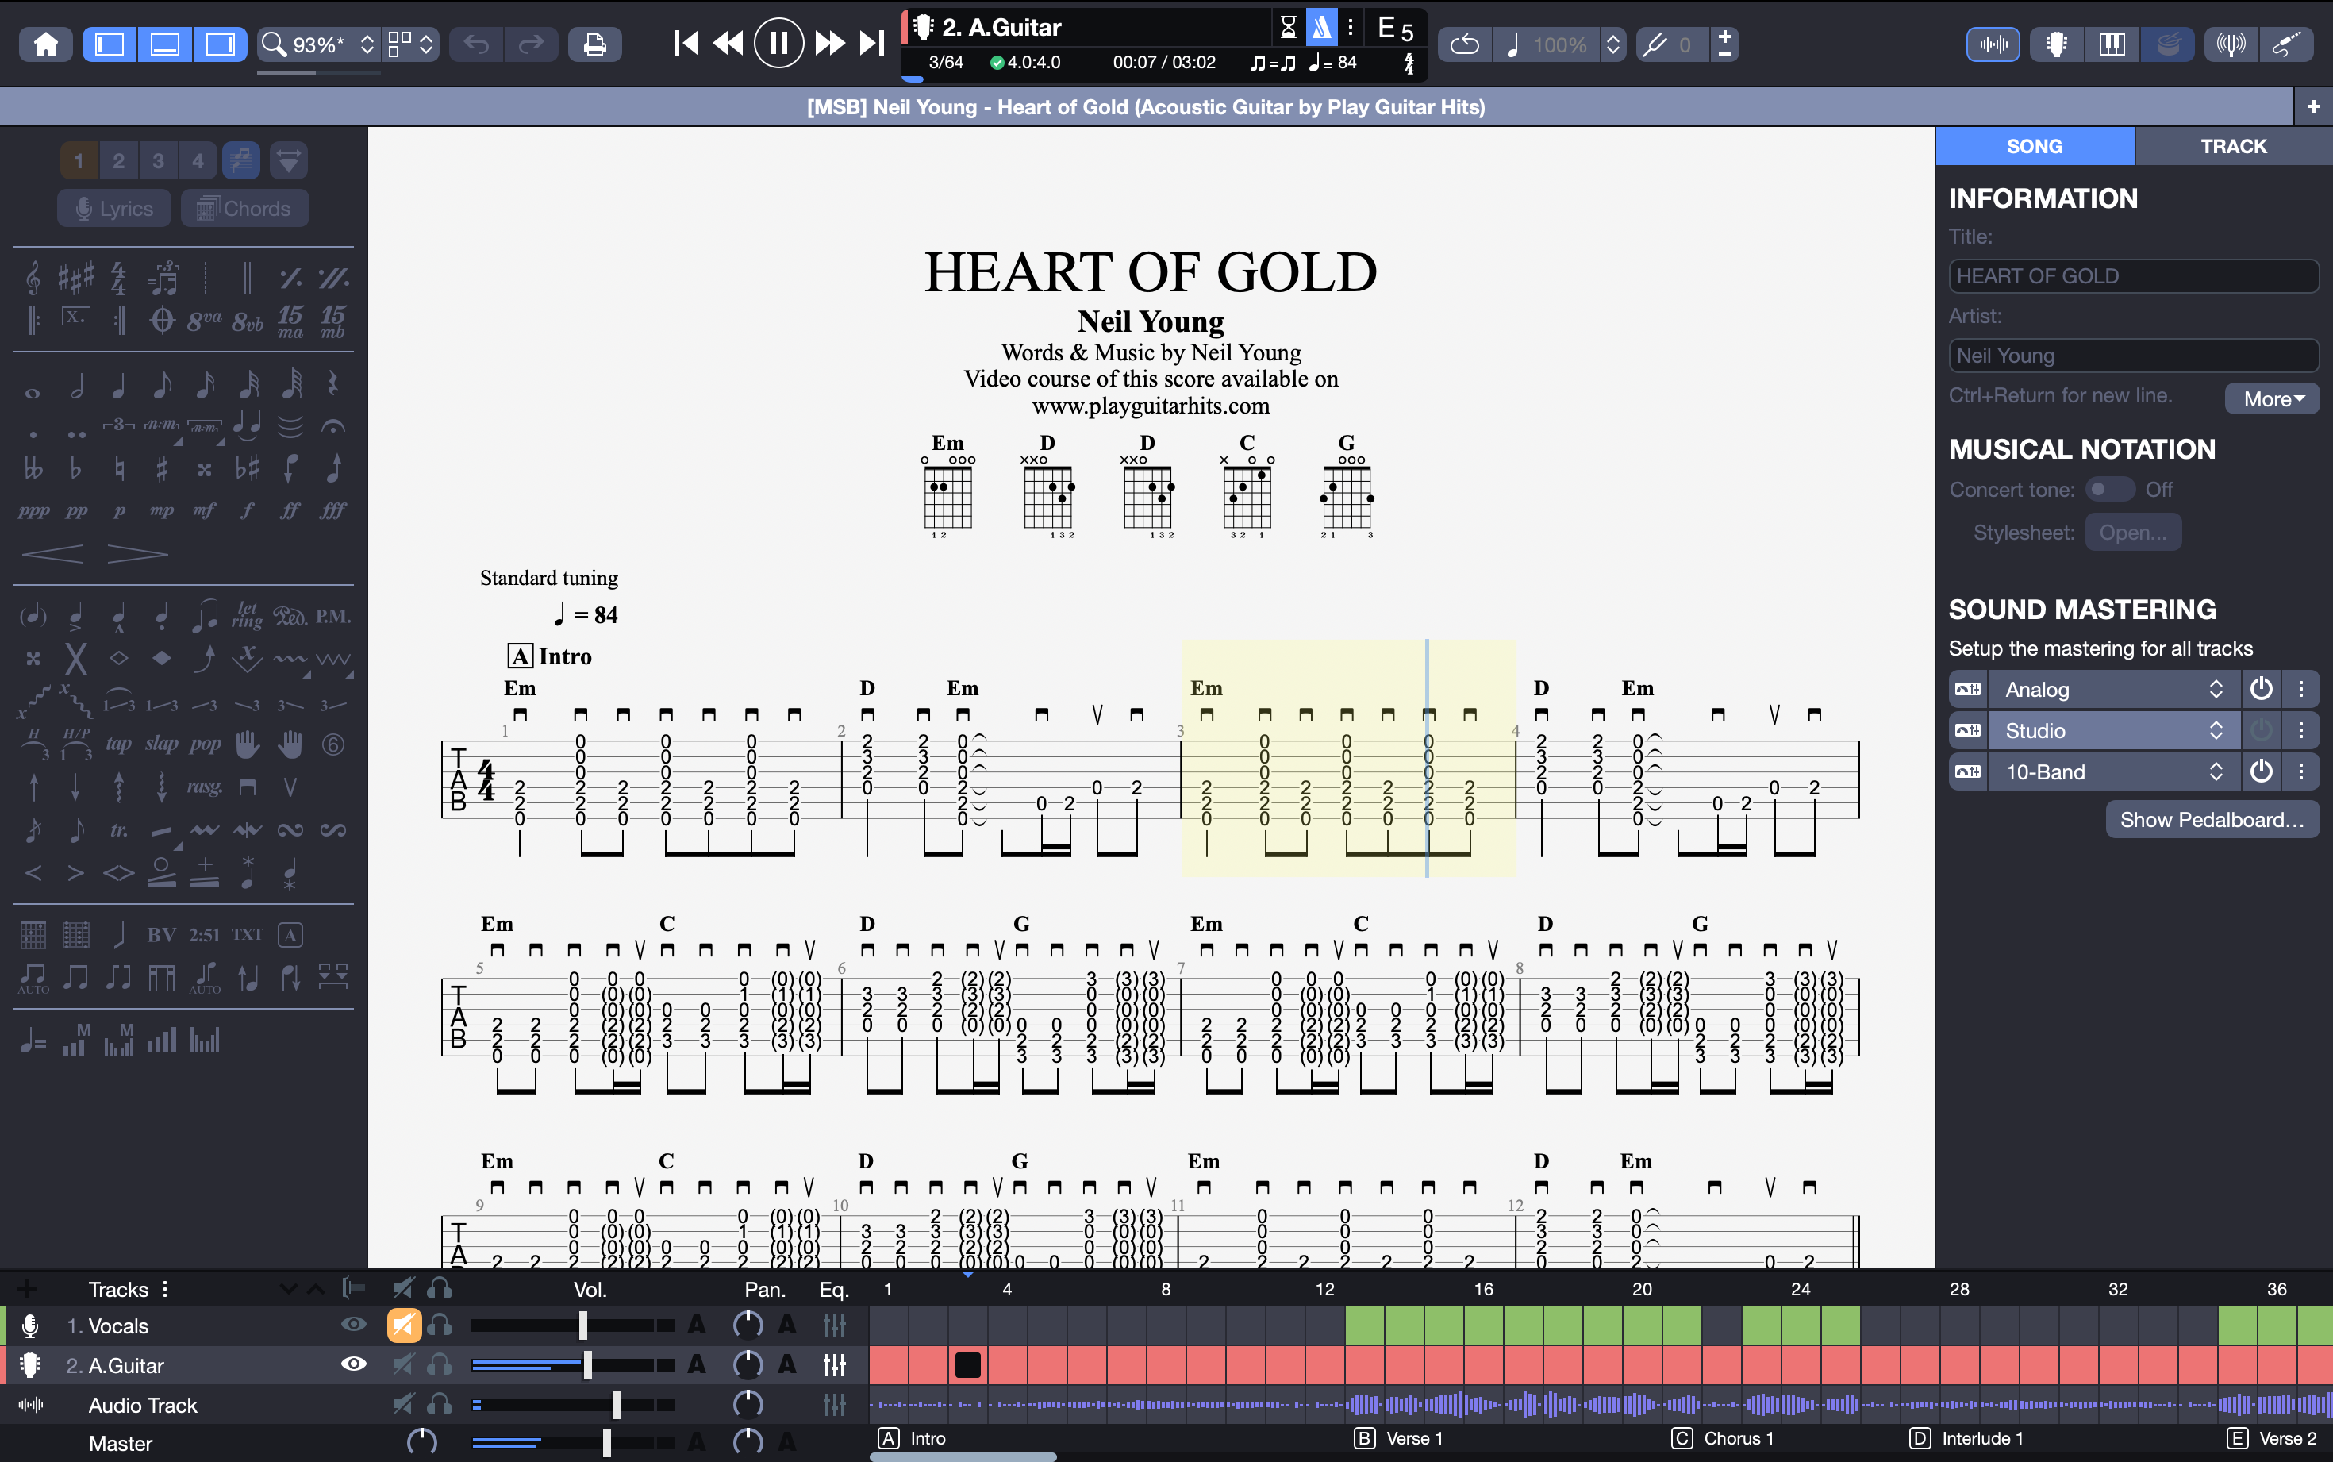2333x1462 pixels.
Task: Edit the Title input field
Action: coord(2133,276)
